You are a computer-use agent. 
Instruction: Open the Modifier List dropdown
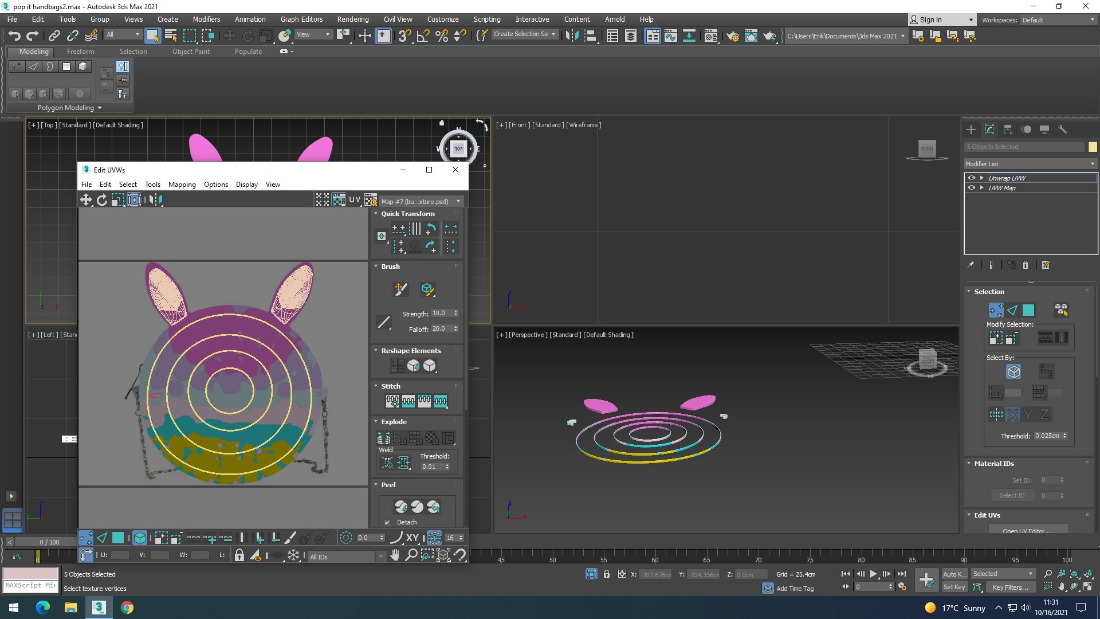(x=1031, y=164)
